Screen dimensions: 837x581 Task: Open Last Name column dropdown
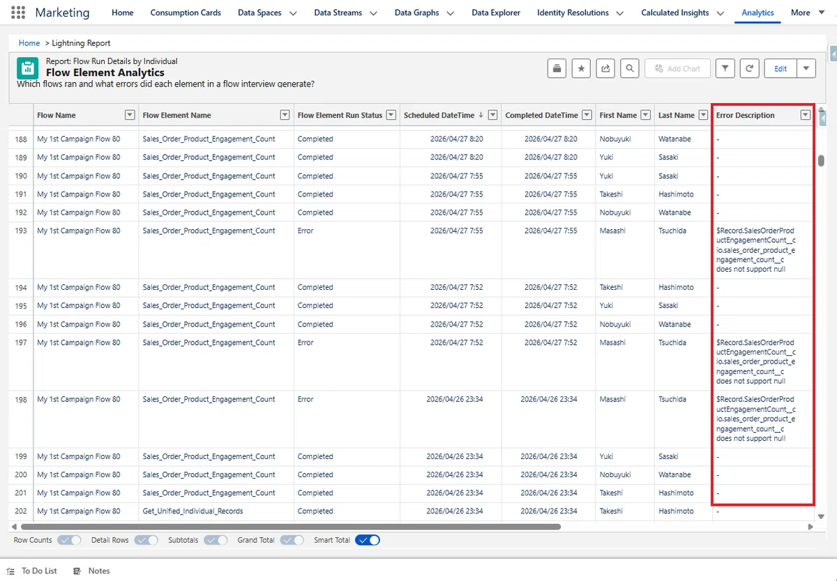pyautogui.click(x=704, y=115)
